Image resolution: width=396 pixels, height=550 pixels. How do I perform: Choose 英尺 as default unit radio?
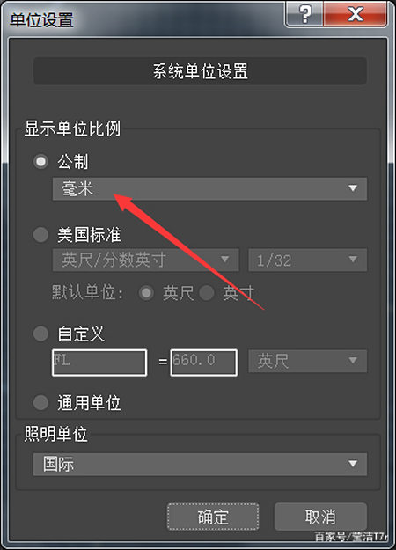click(x=146, y=293)
